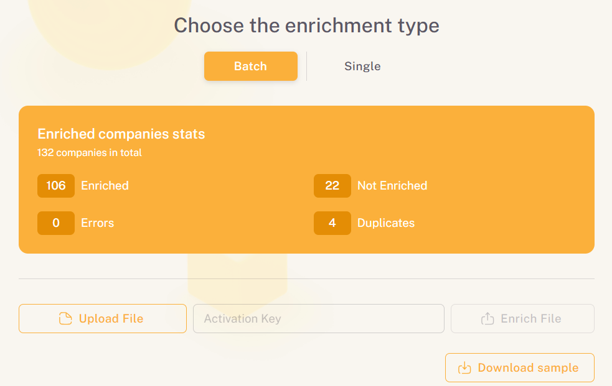Click the Choose the enrichment type title
Image resolution: width=612 pixels, height=386 pixels.
pos(306,25)
